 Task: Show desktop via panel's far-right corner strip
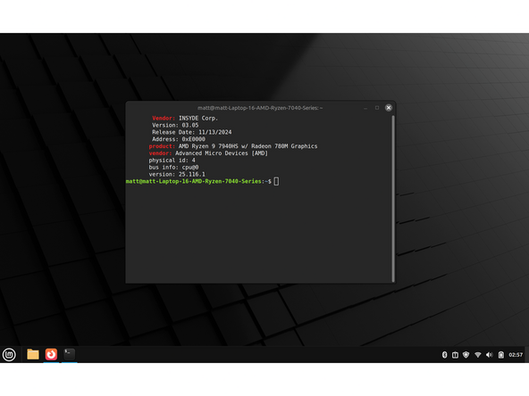[x=527, y=355]
